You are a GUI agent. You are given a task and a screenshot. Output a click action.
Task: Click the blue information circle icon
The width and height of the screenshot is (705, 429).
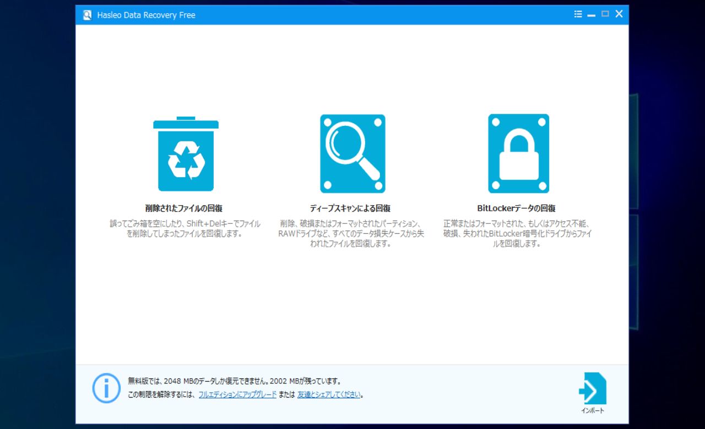pos(106,388)
